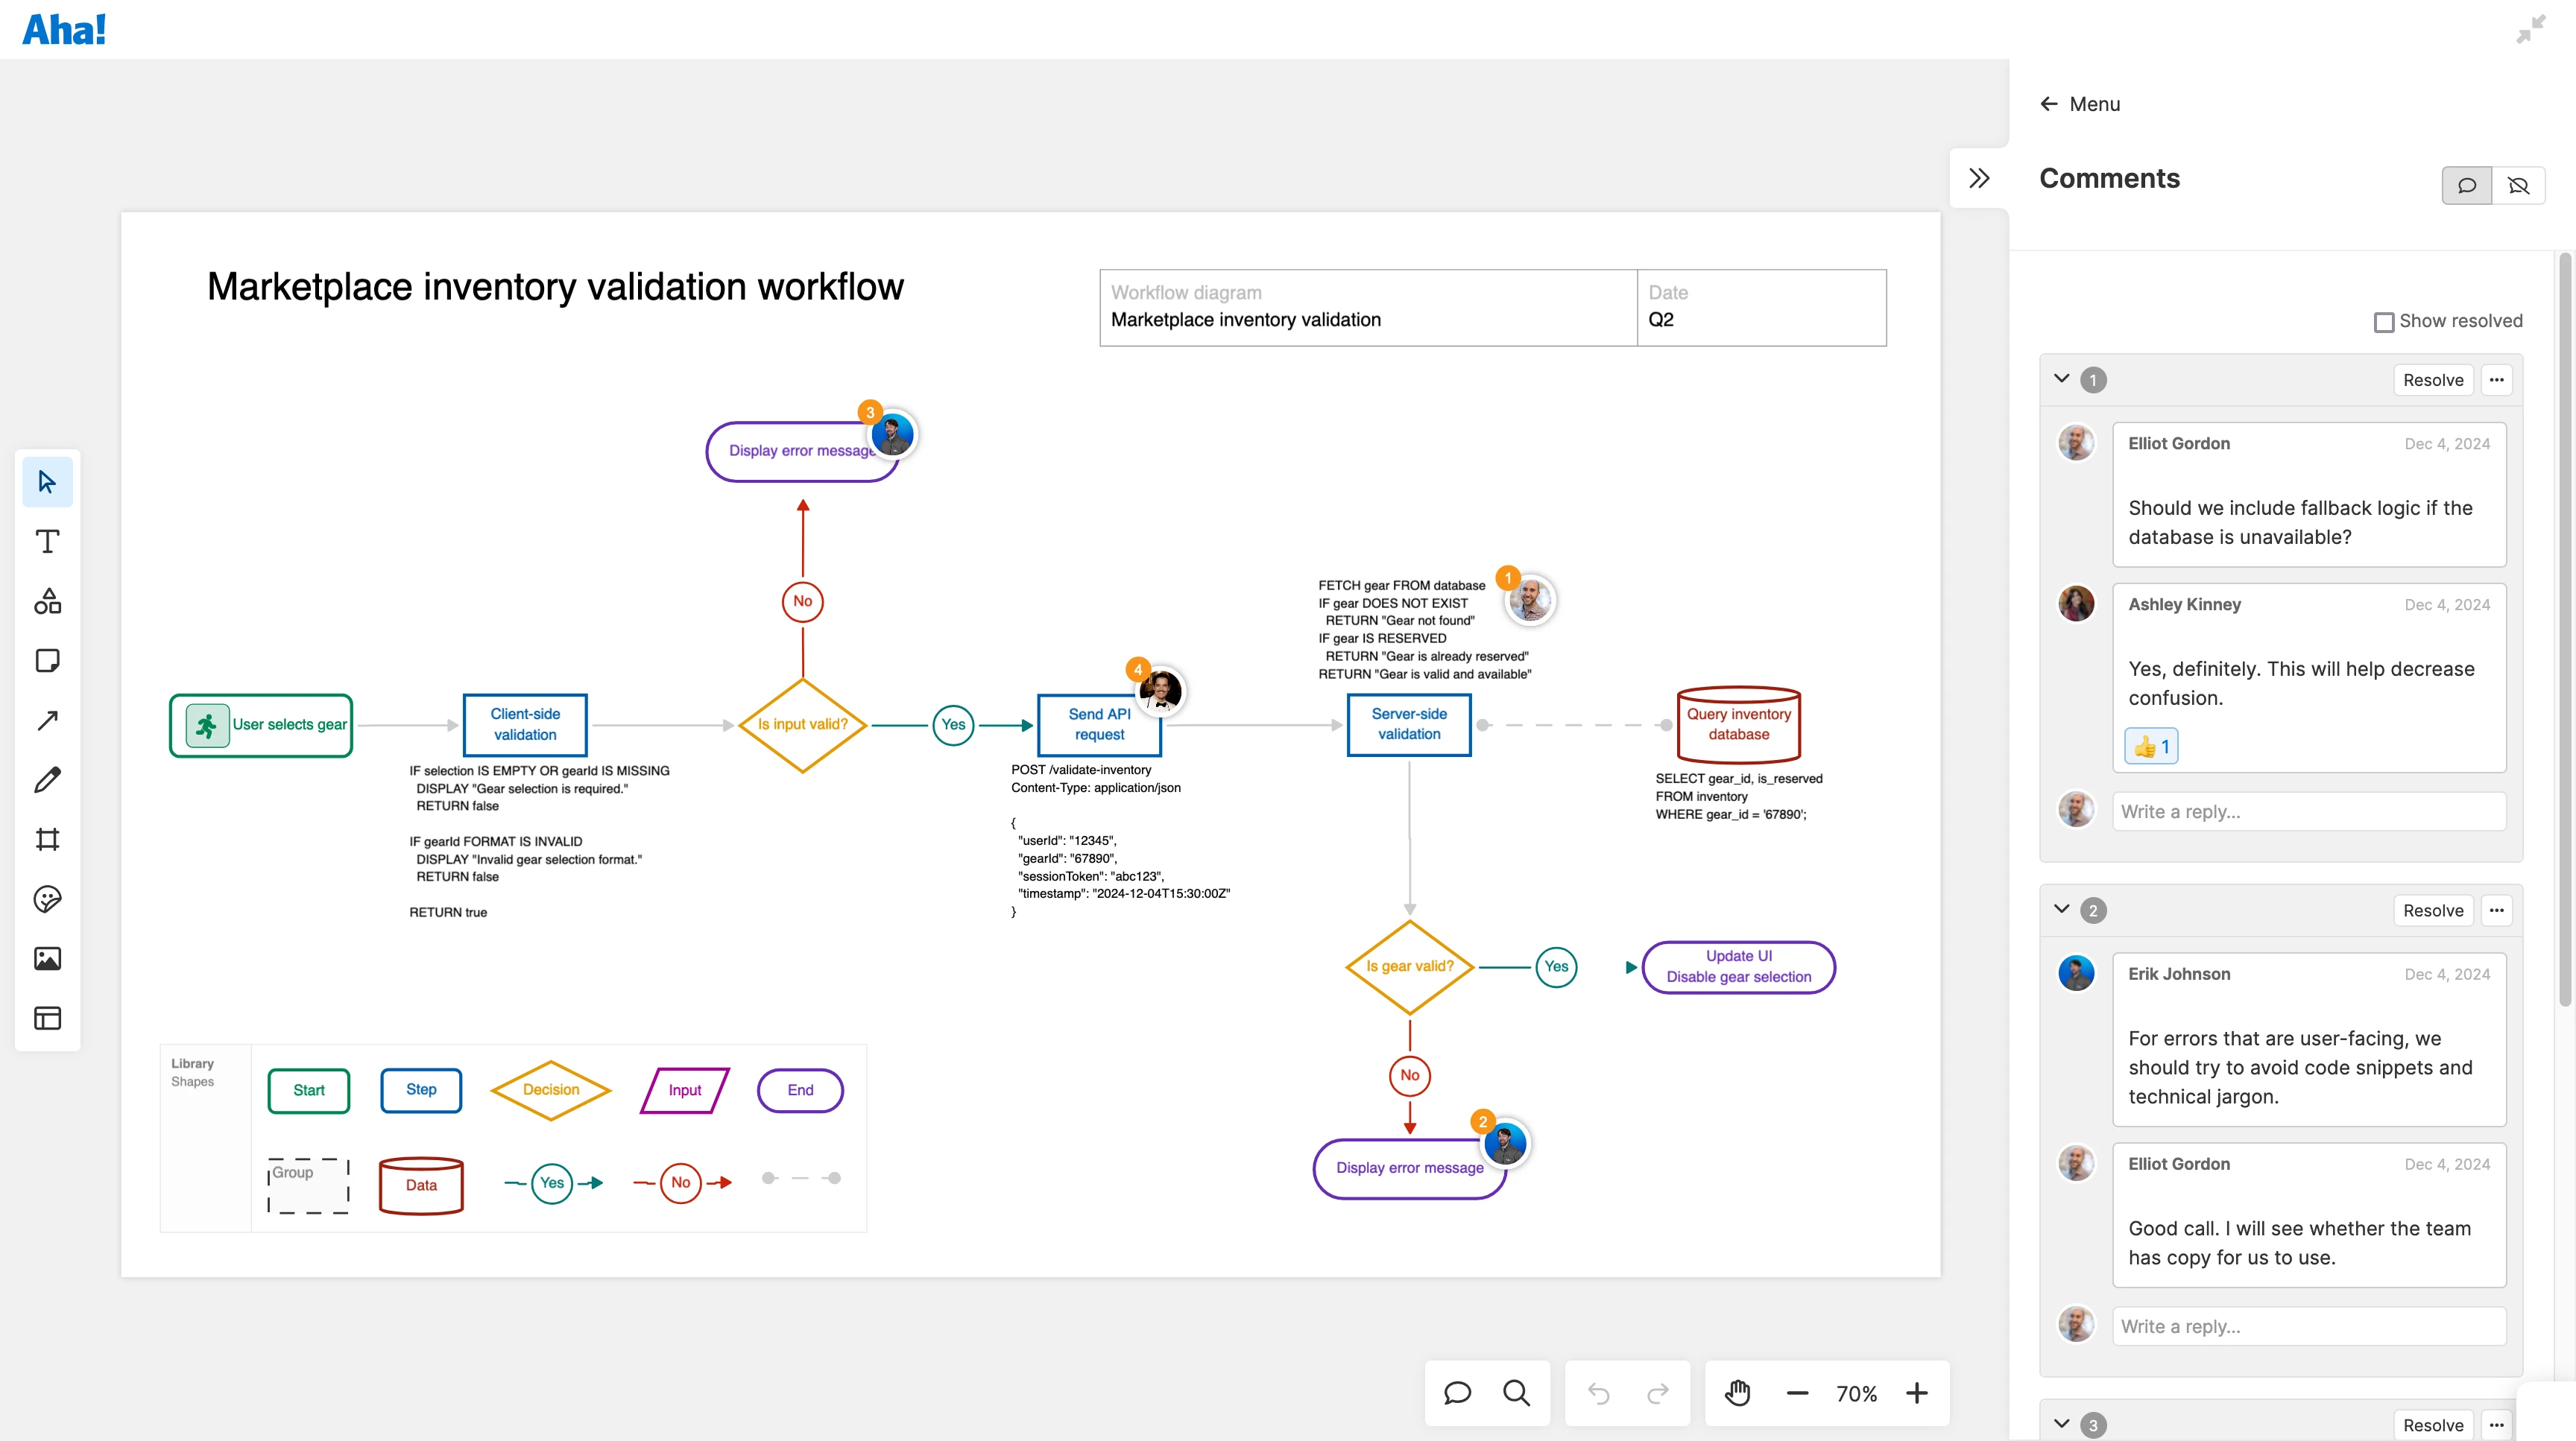Screen dimensions: 2576x1441
Task: Zoom in with the plus control
Action: click(1918, 1392)
